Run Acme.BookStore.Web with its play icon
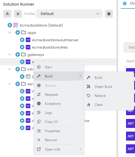The height and width of the screenshot is (157, 135). coord(22,47)
